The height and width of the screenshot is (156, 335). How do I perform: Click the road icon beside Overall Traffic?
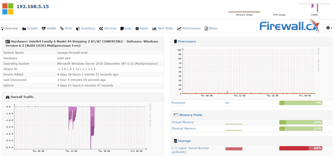click(x=8, y=97)
